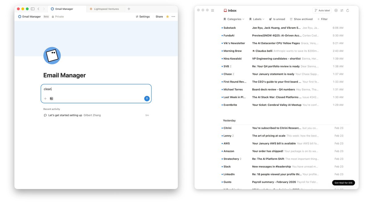Toggle sidebar icon in Email Manager window

pyautogui.click(x=32, y=9)
